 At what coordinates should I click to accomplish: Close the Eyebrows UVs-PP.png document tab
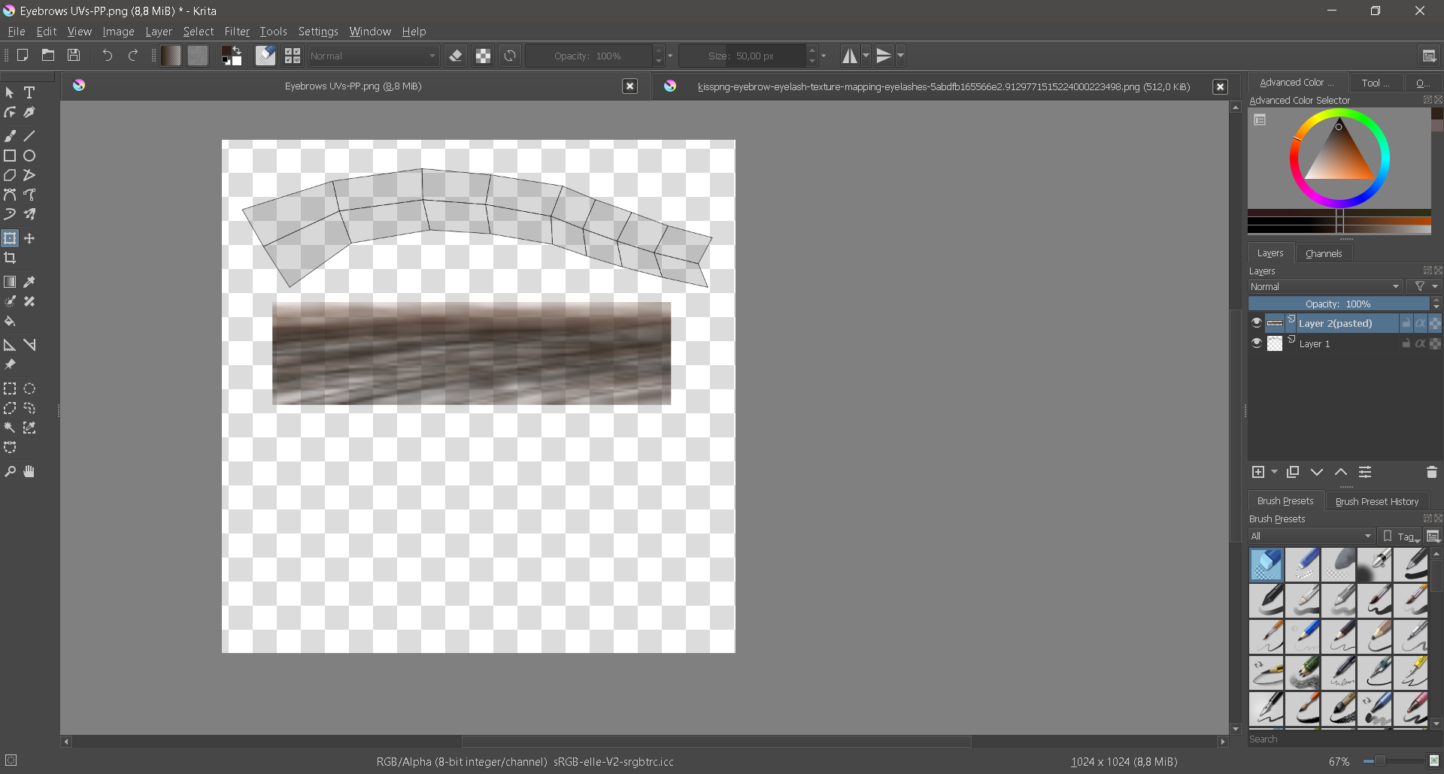pos(630,86)
